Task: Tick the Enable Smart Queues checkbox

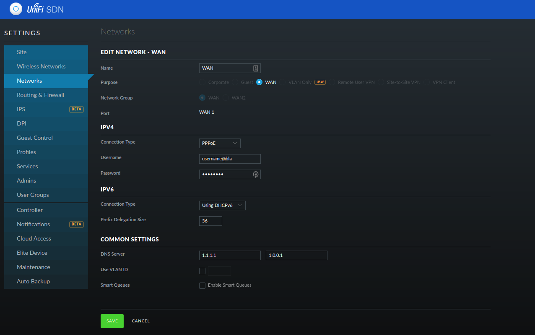Action: (202, 285)
